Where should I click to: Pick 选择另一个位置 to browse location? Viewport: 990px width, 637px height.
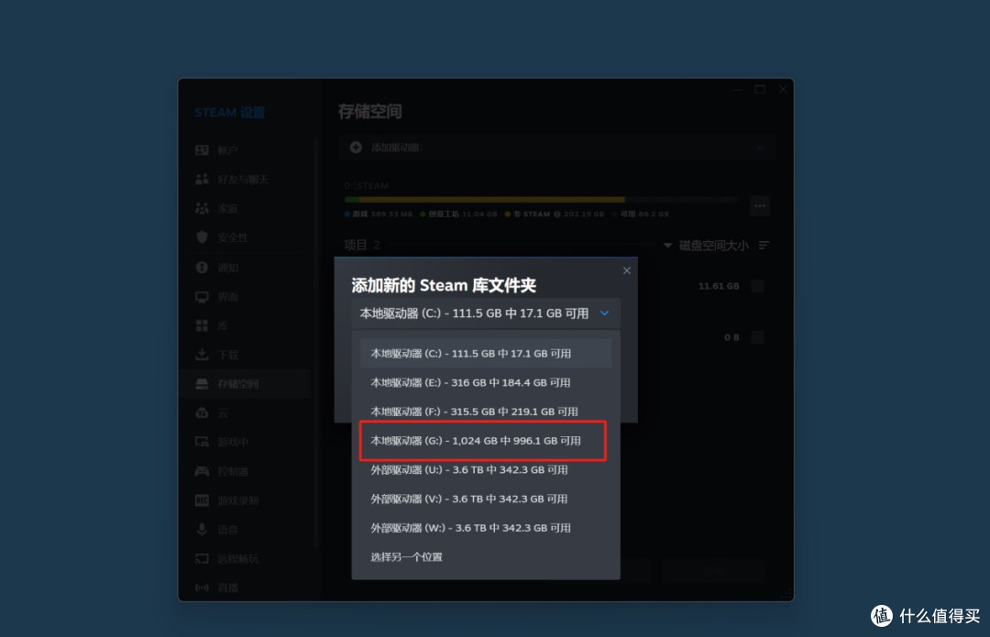click(486, 557)
